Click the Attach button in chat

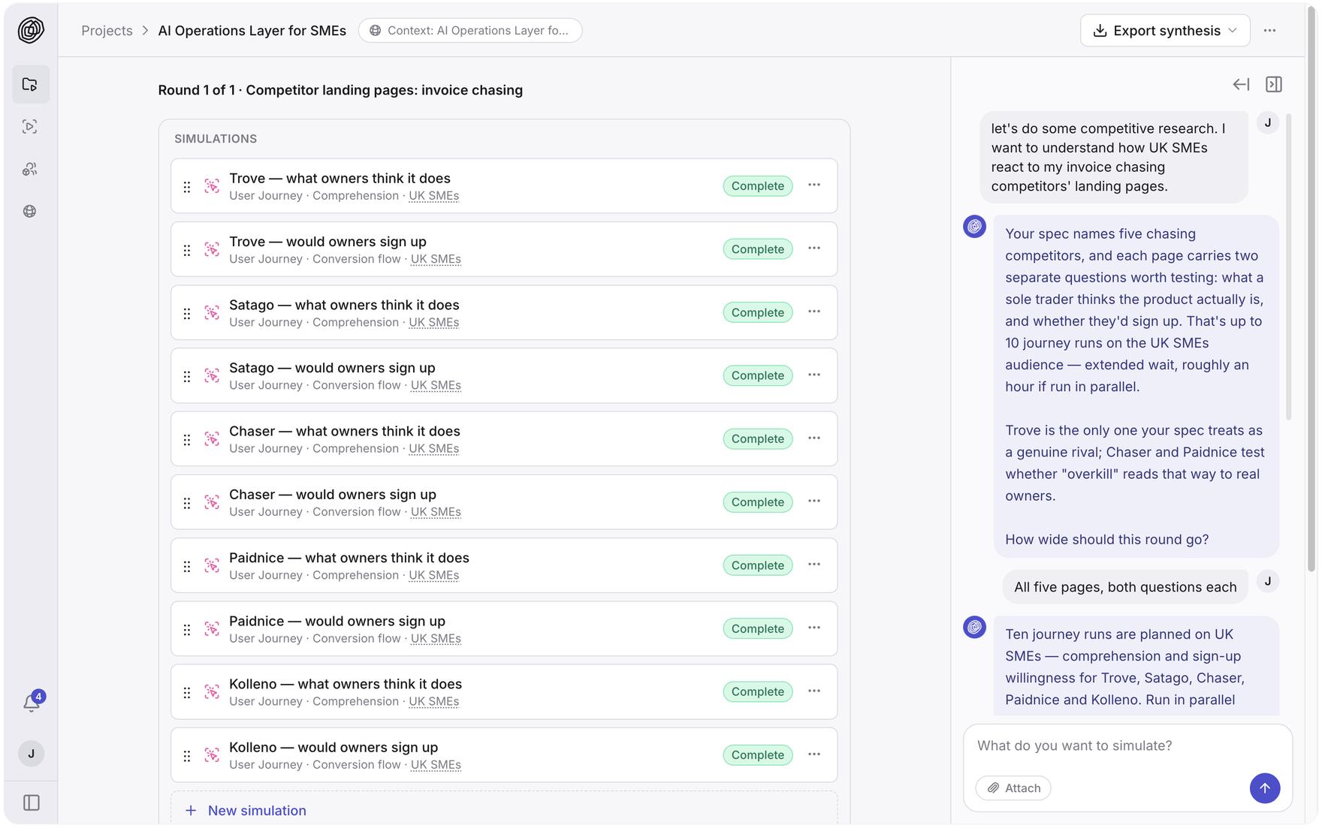click(1013, 788)
